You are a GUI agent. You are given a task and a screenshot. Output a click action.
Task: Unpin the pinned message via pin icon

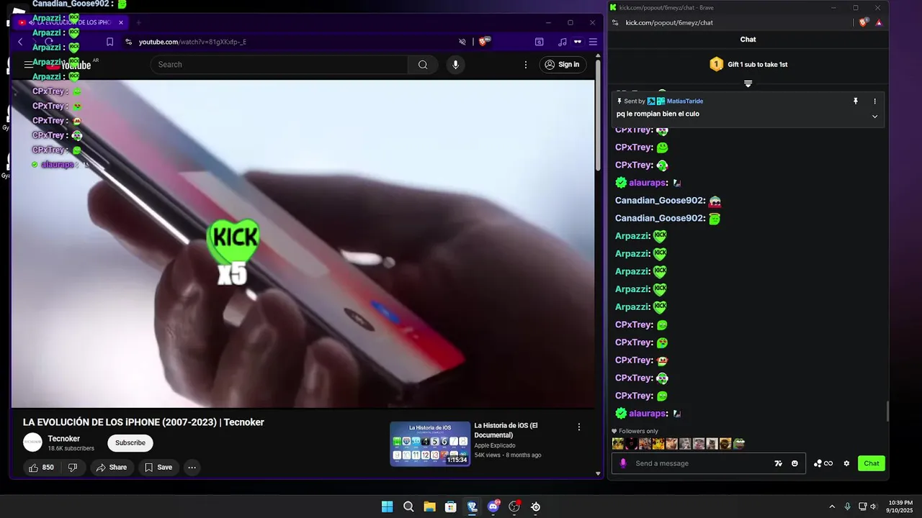[856, 101]
